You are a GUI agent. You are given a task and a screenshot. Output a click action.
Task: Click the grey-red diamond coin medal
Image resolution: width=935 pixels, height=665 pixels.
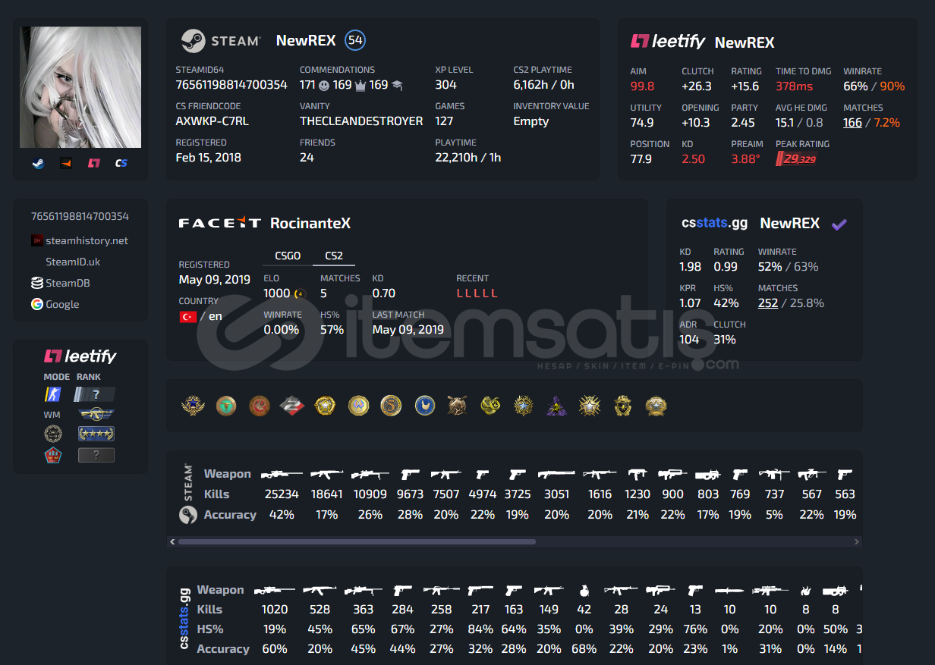(292, 406)
